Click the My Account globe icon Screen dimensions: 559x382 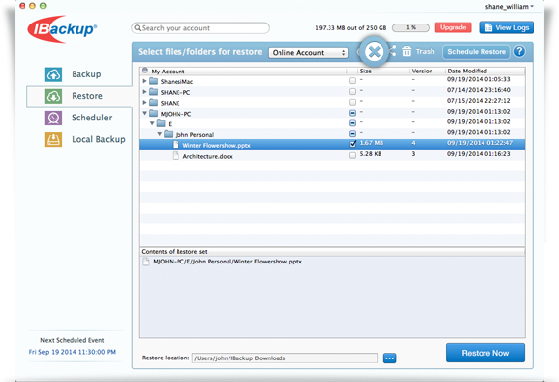[x=145, y=71]
